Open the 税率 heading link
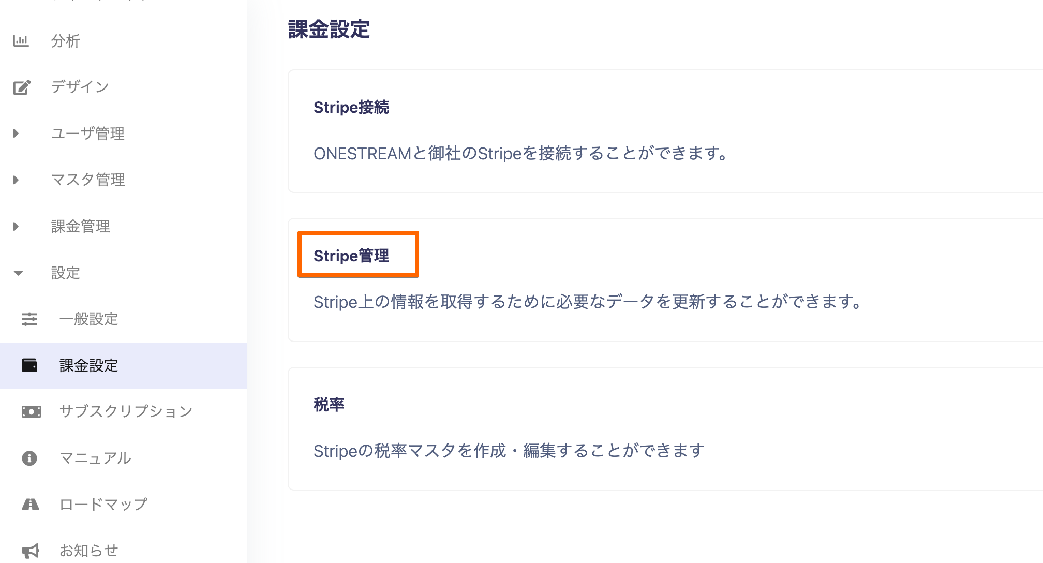1043x563 pixels. click(x=329, y=404)
